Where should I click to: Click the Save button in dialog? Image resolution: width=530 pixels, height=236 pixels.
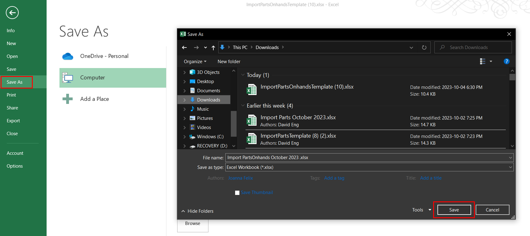(x=454, y=210)
